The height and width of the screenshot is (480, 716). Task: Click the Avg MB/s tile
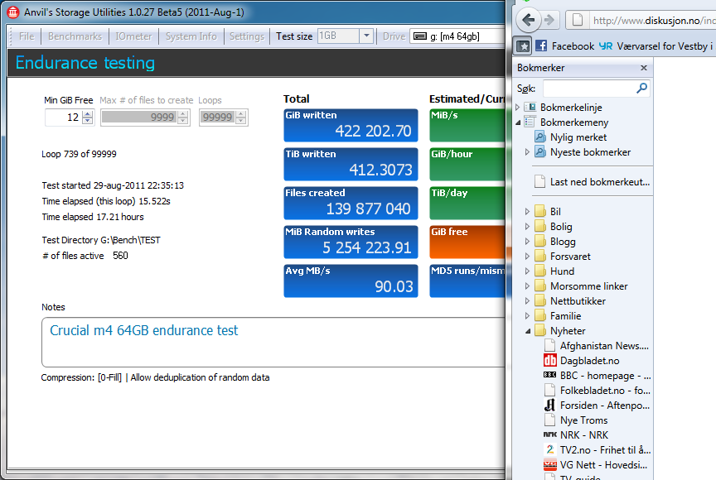351,281
